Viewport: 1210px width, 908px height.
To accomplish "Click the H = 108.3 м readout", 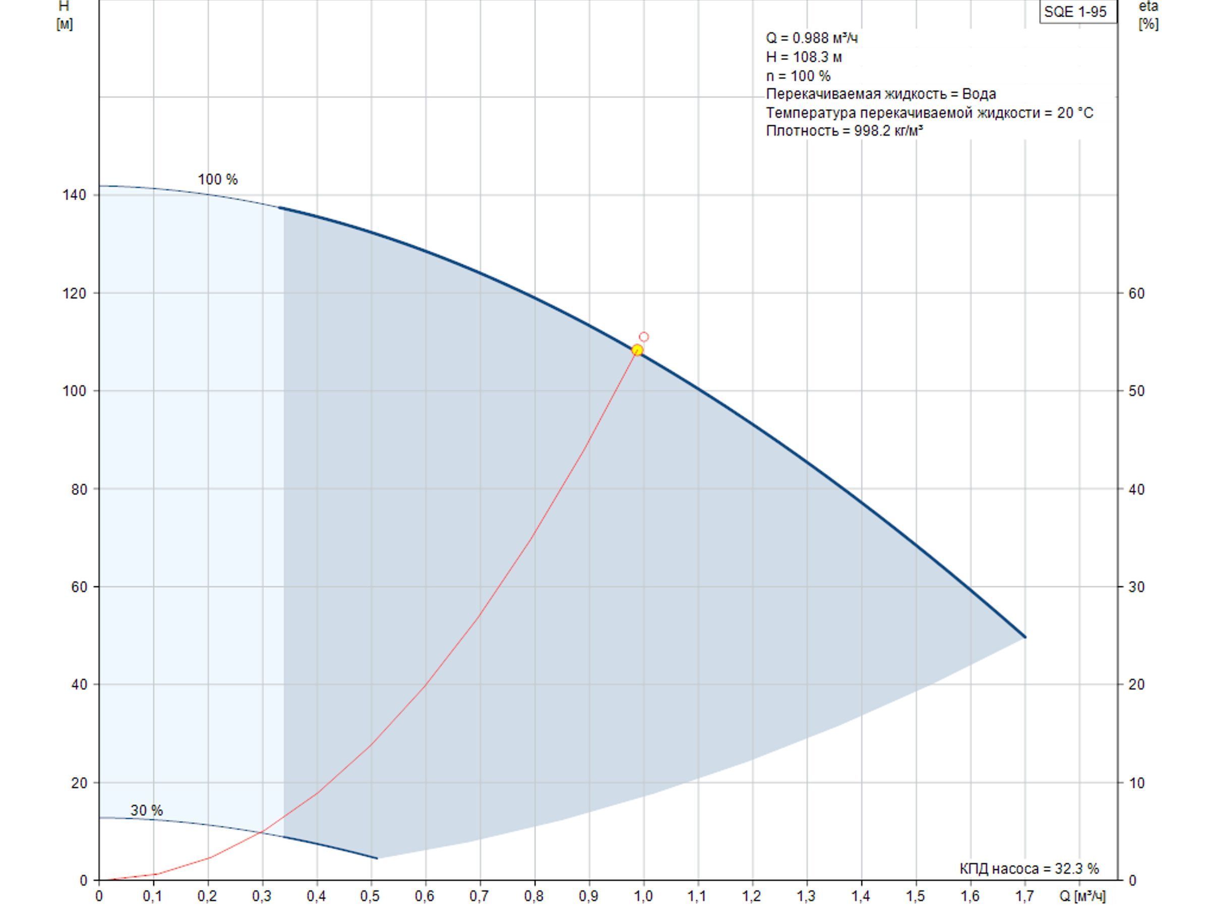I will tap(804, 57).
